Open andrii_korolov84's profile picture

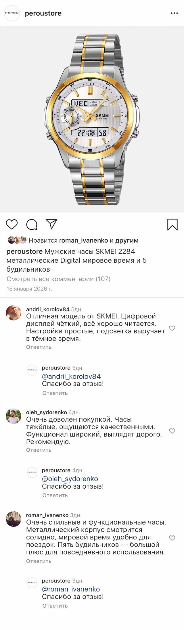click(14, 313)
